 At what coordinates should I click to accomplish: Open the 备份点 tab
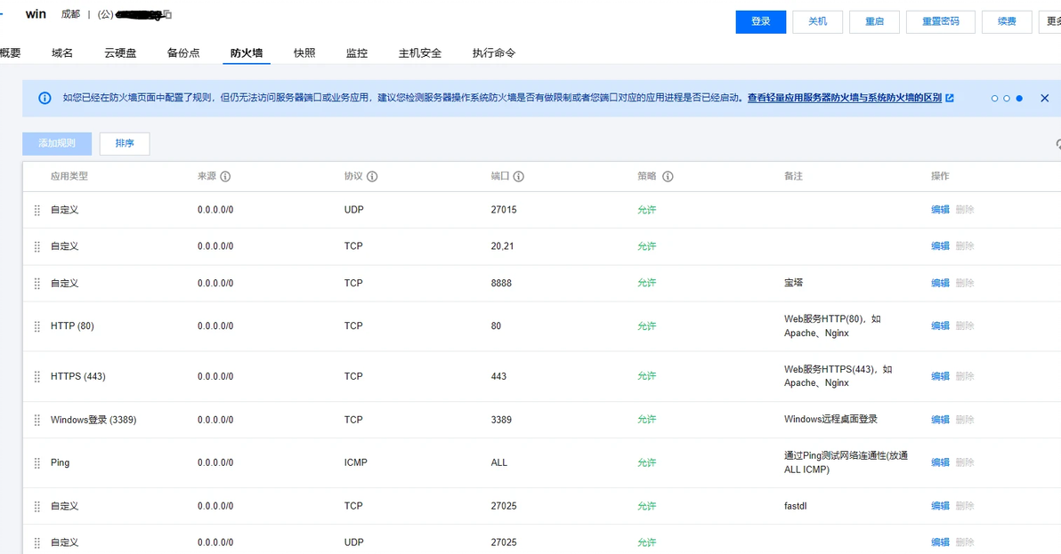click(183, 52)
